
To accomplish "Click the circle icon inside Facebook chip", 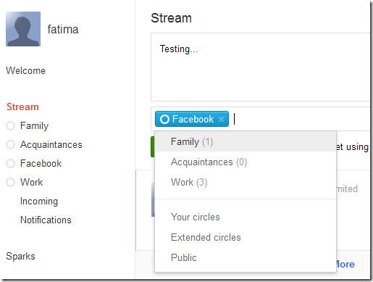I will pyautogui.click(x=164, y=119).
